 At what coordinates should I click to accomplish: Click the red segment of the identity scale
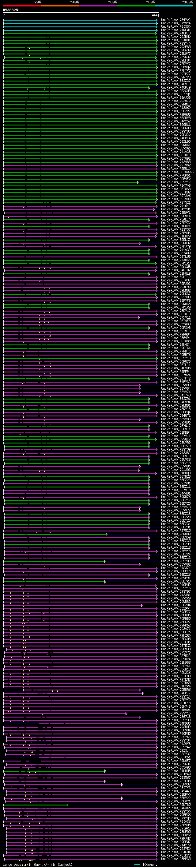pyautogui.click(x=22, y=6)
